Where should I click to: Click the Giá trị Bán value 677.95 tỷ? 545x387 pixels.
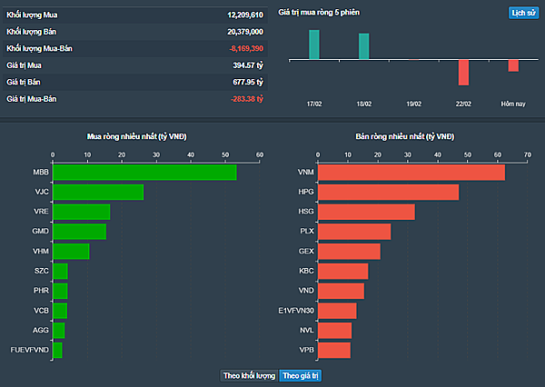click(248, 82)
